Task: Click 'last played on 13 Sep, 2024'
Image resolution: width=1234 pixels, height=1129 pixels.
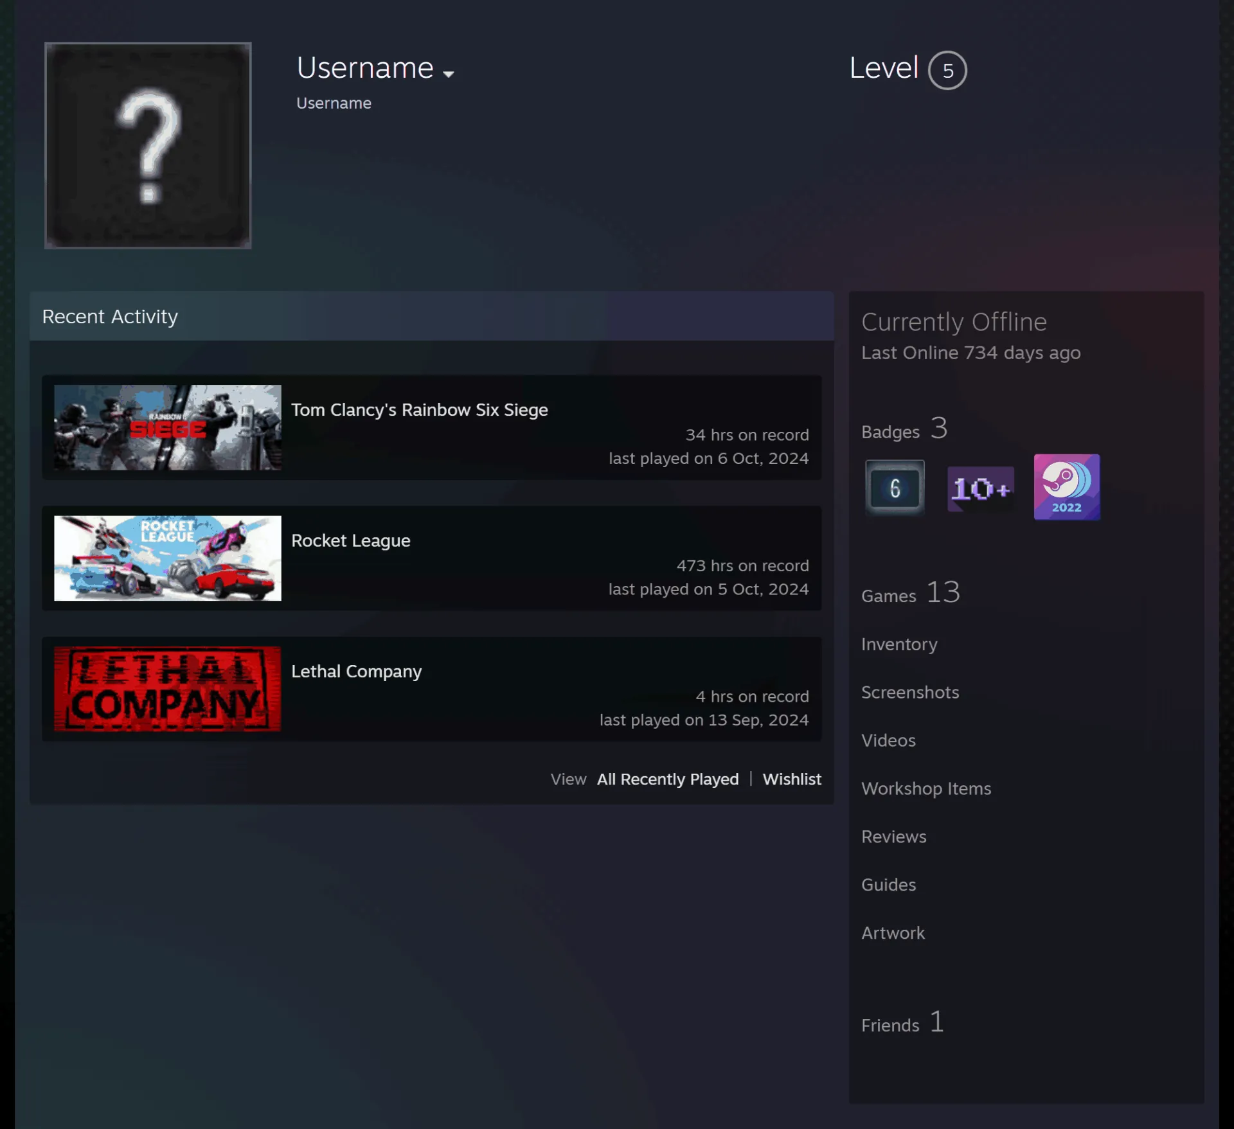Action: (704, 720)
